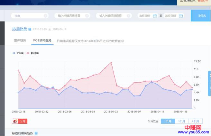Image resolution: width=211 pixels, height=136 pixels.
Task: Click help icon next to 热词趋势 title
Action: click(x=30, y=29)
